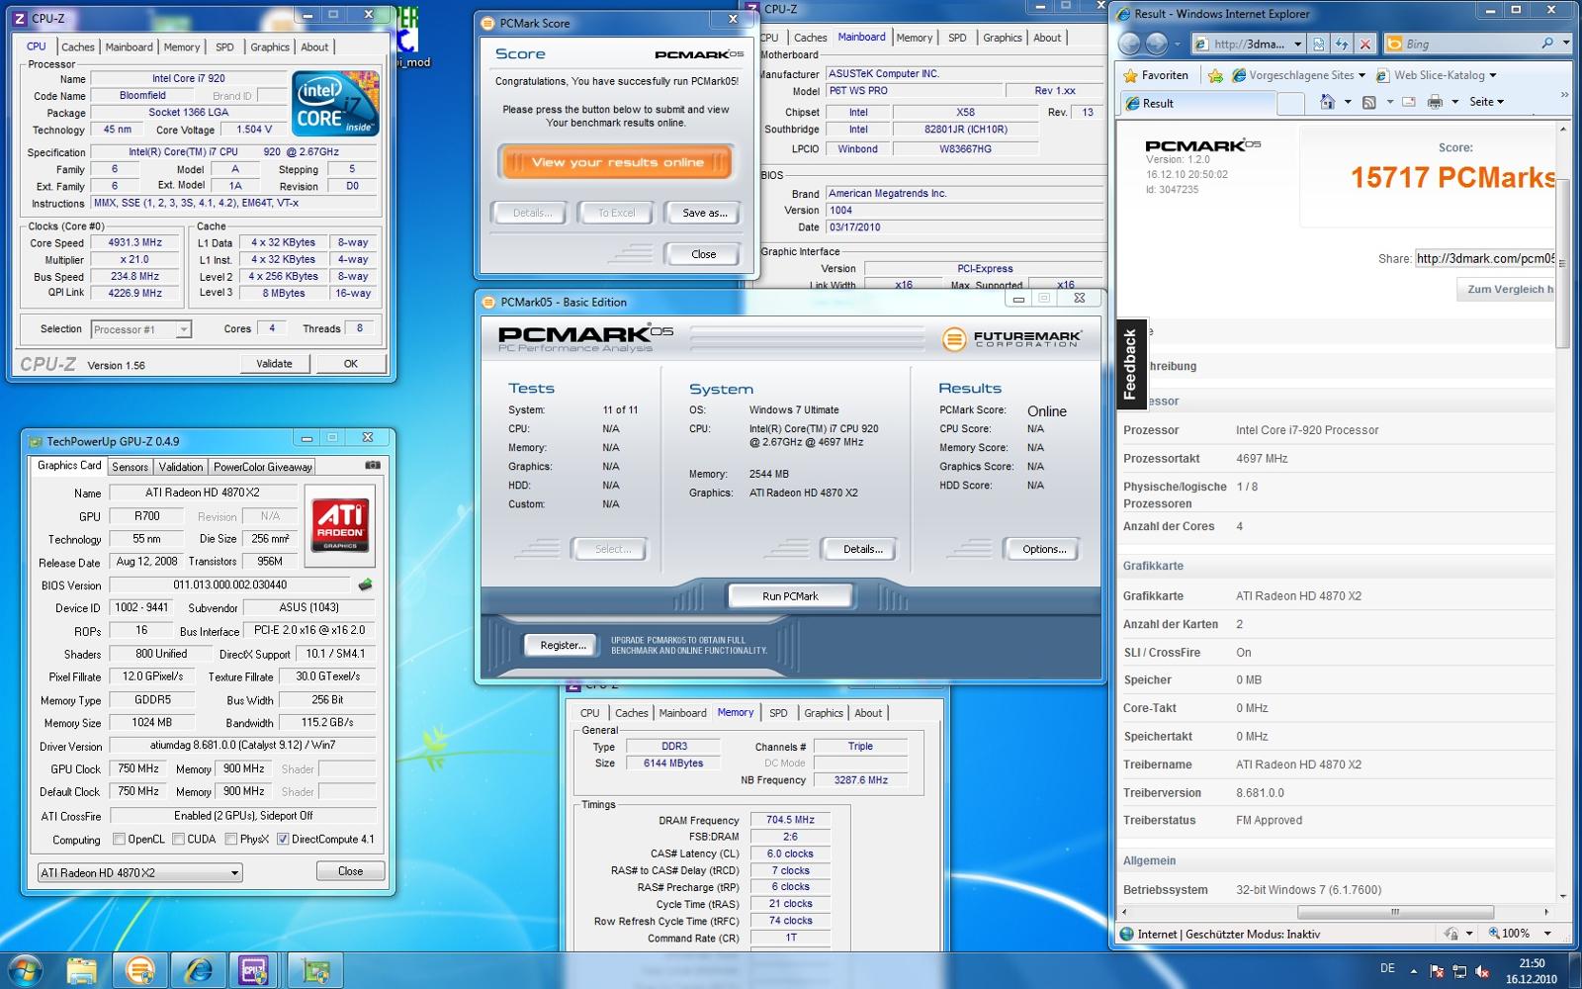Click the RSS feeds icon in IE
Image resolution: width=1582 pixels, height=989 pixels.
click(1368, 102)
